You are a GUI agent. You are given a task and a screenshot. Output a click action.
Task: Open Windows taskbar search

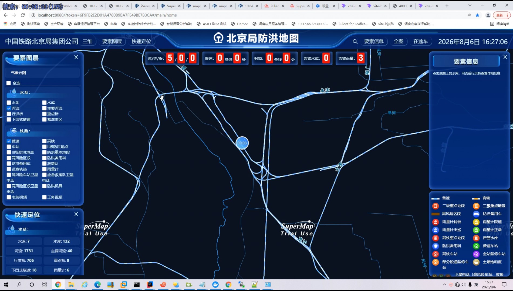tap(19, 285)
